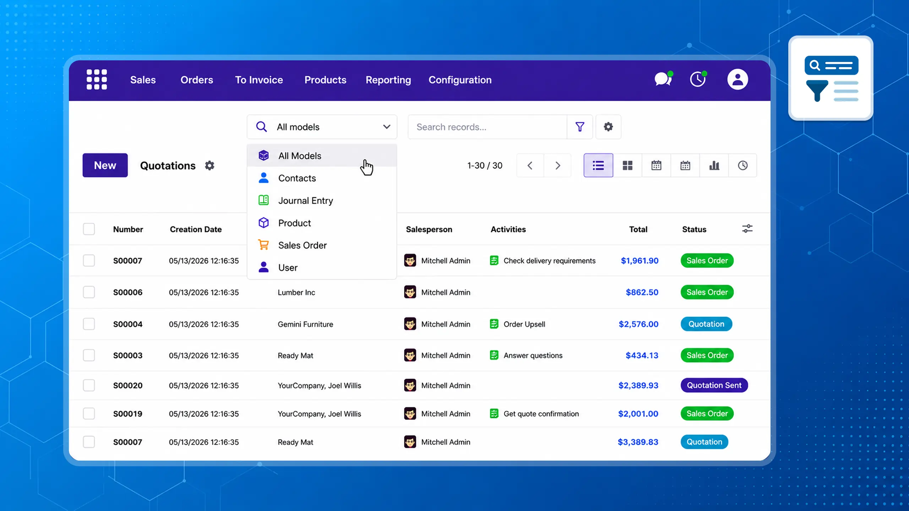
Task: Go to next page of records
Action: 557,165
